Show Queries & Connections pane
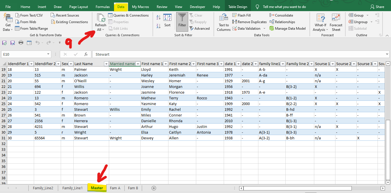 pos(128,15)
